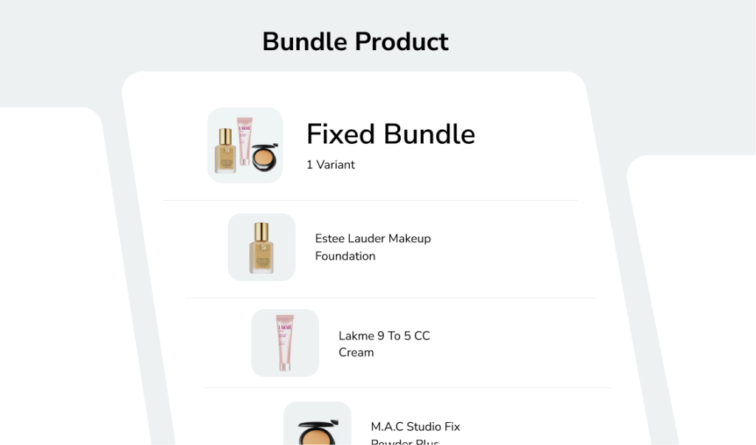Click the Fixed Bundle thumbnail image
756x445 pixels.
(244, 144)
